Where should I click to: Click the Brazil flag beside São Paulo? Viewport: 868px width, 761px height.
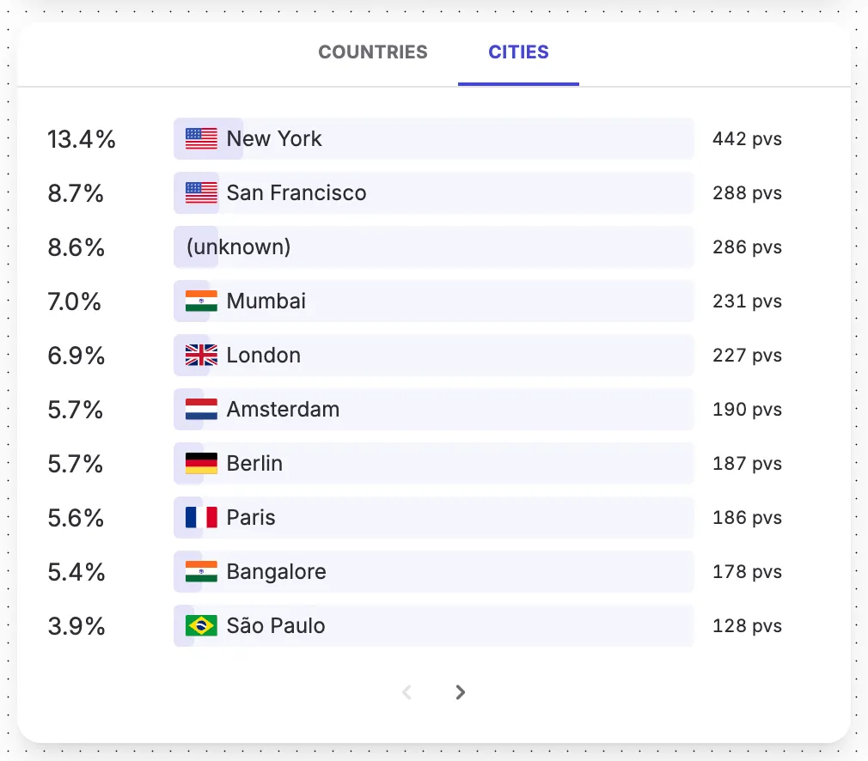[201, 626]
